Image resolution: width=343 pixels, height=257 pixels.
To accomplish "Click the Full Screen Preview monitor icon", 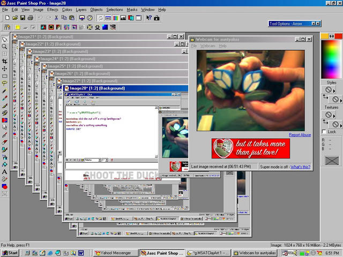I will pyautogui.click(x=82, y=18).
